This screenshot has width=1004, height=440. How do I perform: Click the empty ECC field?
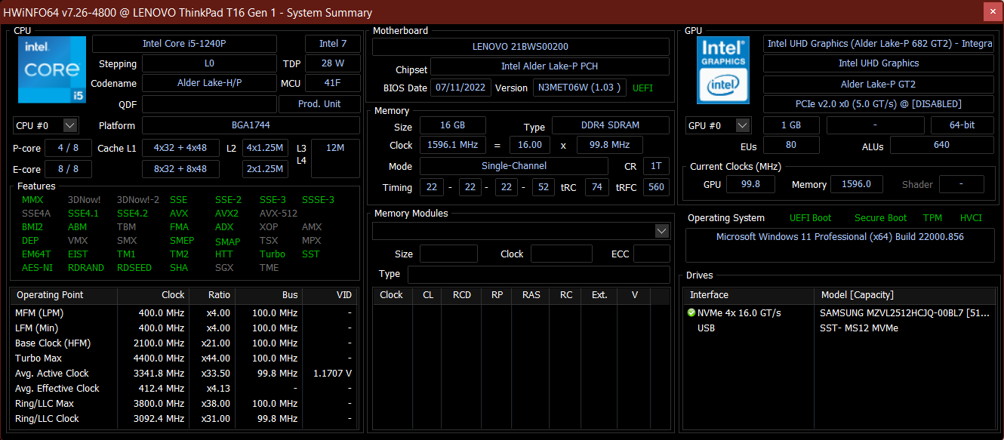(651, 254)
